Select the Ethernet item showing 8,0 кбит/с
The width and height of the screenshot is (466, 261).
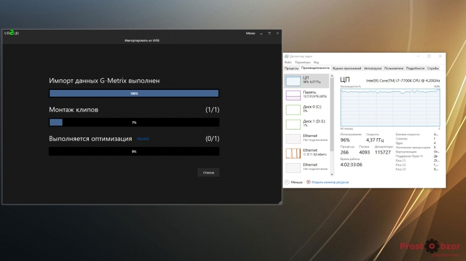click(307, 153)
